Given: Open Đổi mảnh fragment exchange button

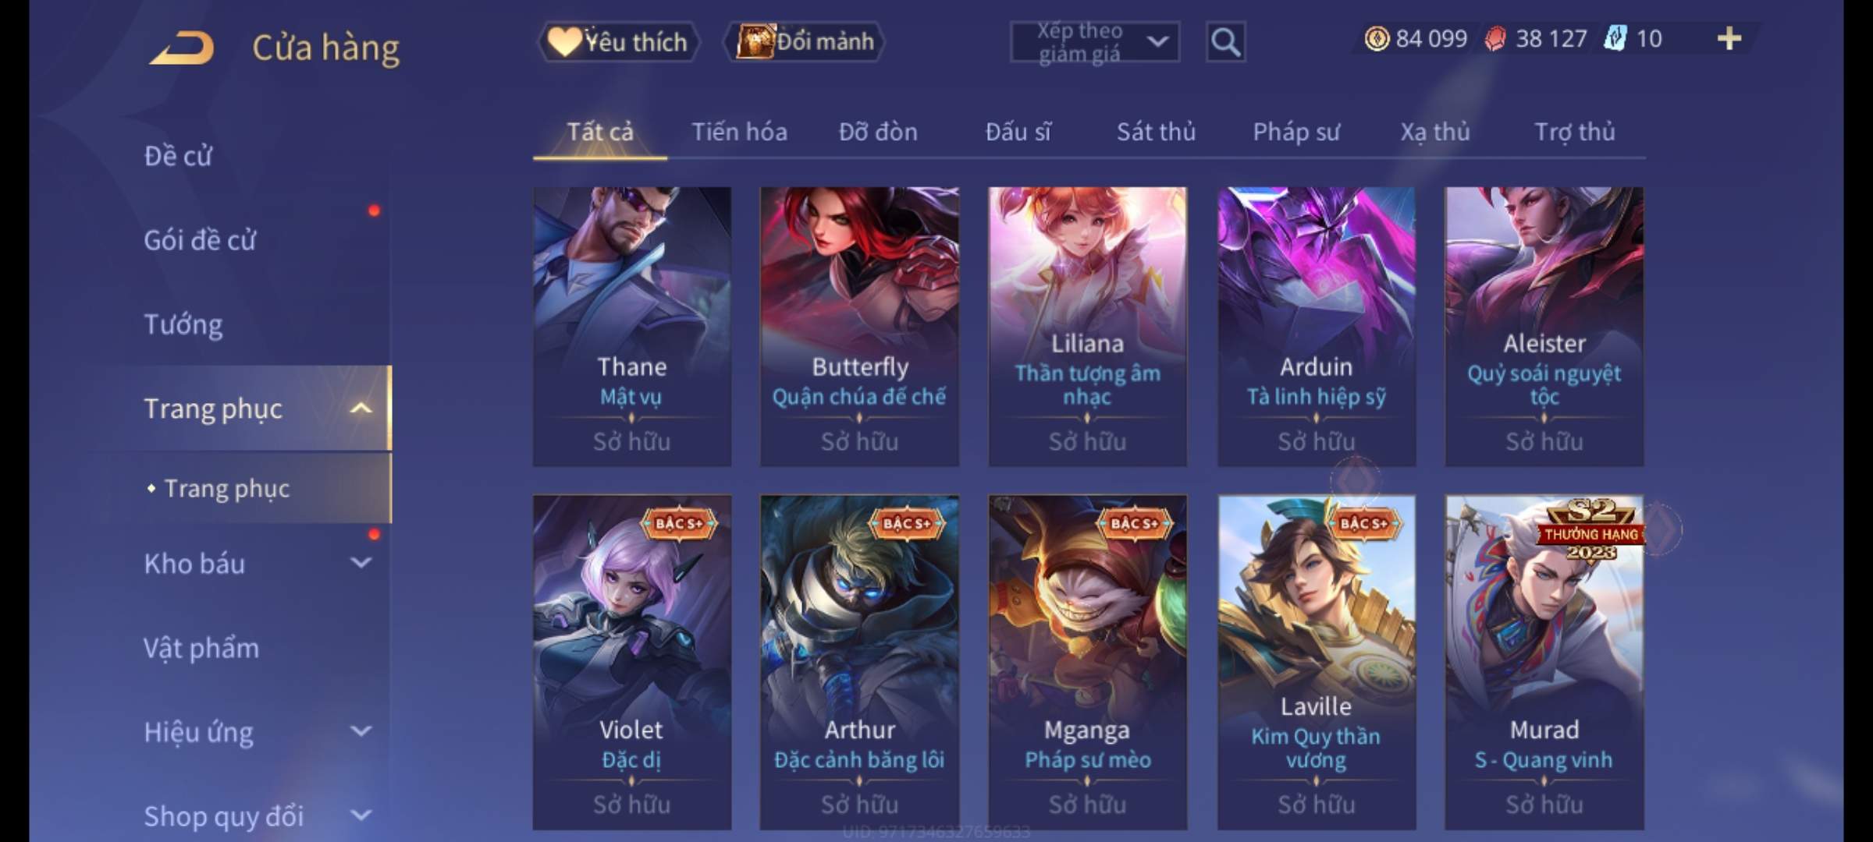Looking at the screenshot, I should coord(804,41).
